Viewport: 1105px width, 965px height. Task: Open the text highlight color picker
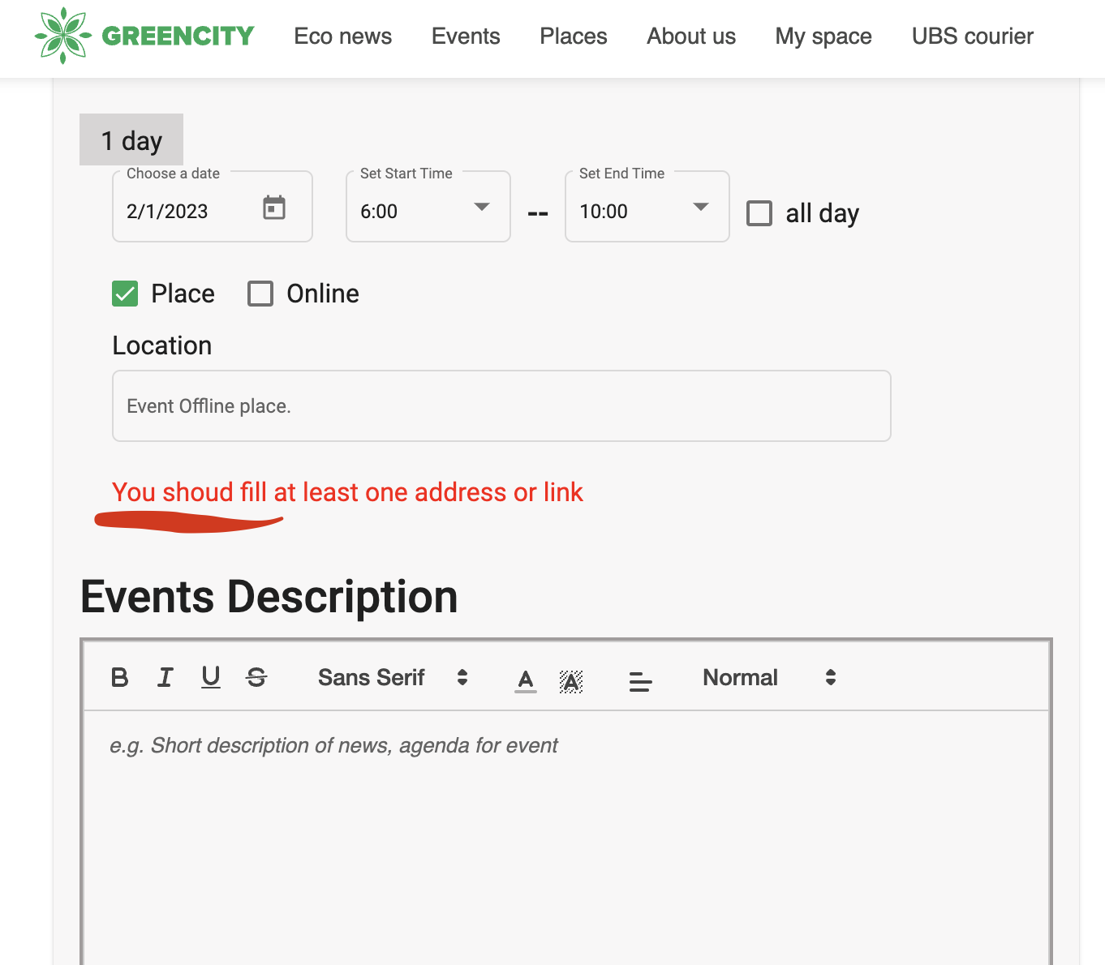coord(571,680)
